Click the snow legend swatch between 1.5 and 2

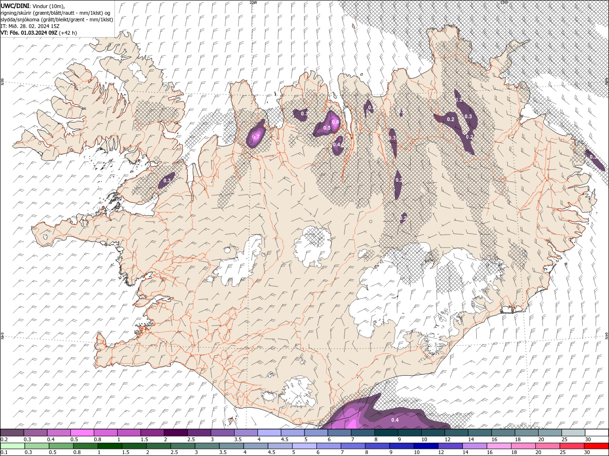(152, 433)
